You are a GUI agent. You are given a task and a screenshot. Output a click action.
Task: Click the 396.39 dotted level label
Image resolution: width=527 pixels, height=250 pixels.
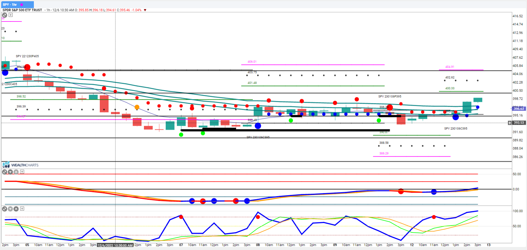pyautogui.click(x=21, y=106)
